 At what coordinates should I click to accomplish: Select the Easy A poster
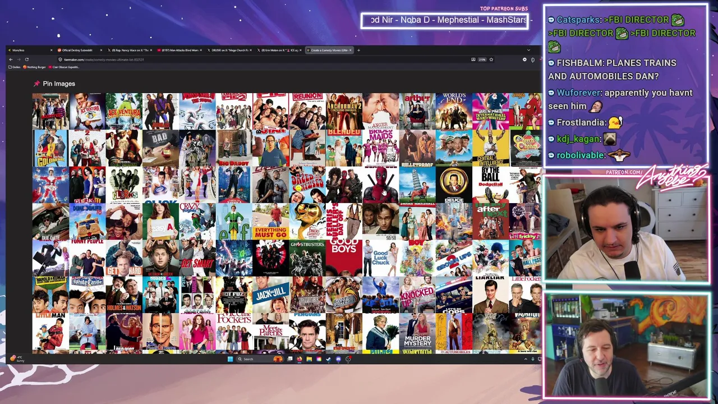(x=160, y=222)
